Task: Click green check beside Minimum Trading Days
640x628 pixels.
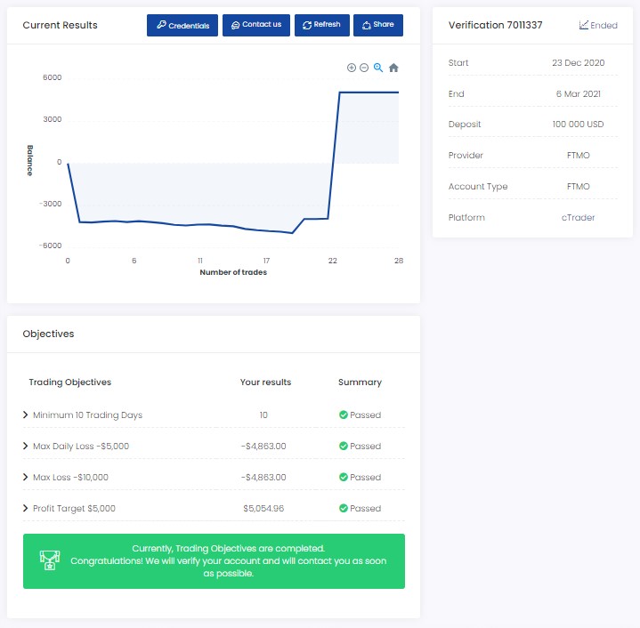Action: coord(343,415)
